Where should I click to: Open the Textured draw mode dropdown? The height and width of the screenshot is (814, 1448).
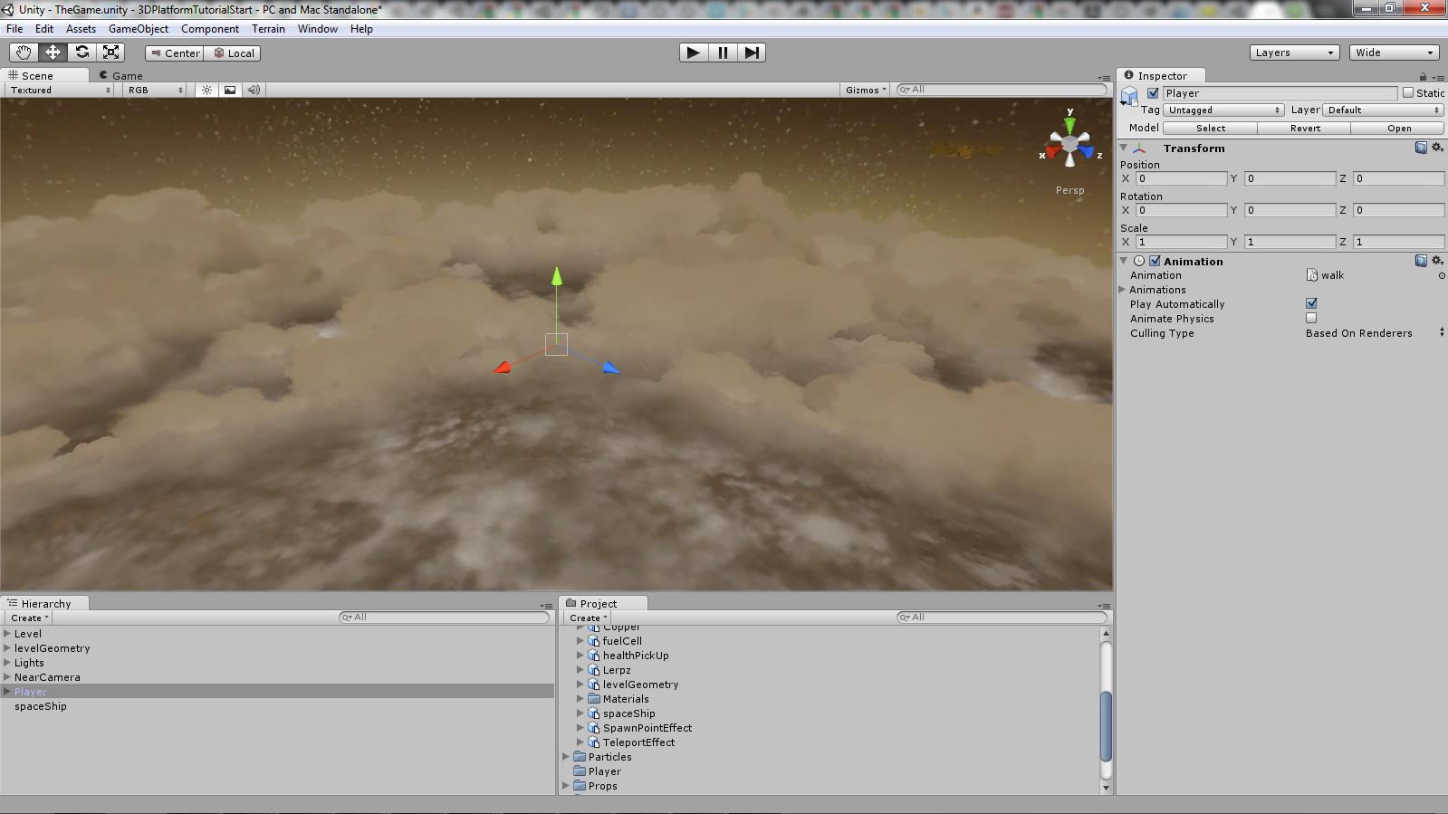coord(60,90)
